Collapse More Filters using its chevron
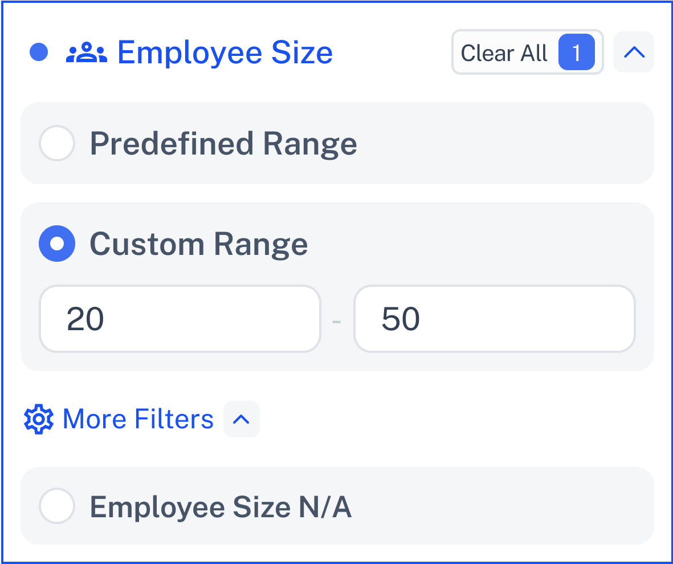The width and height of the screenshot is (673, 564). point(242,419)
